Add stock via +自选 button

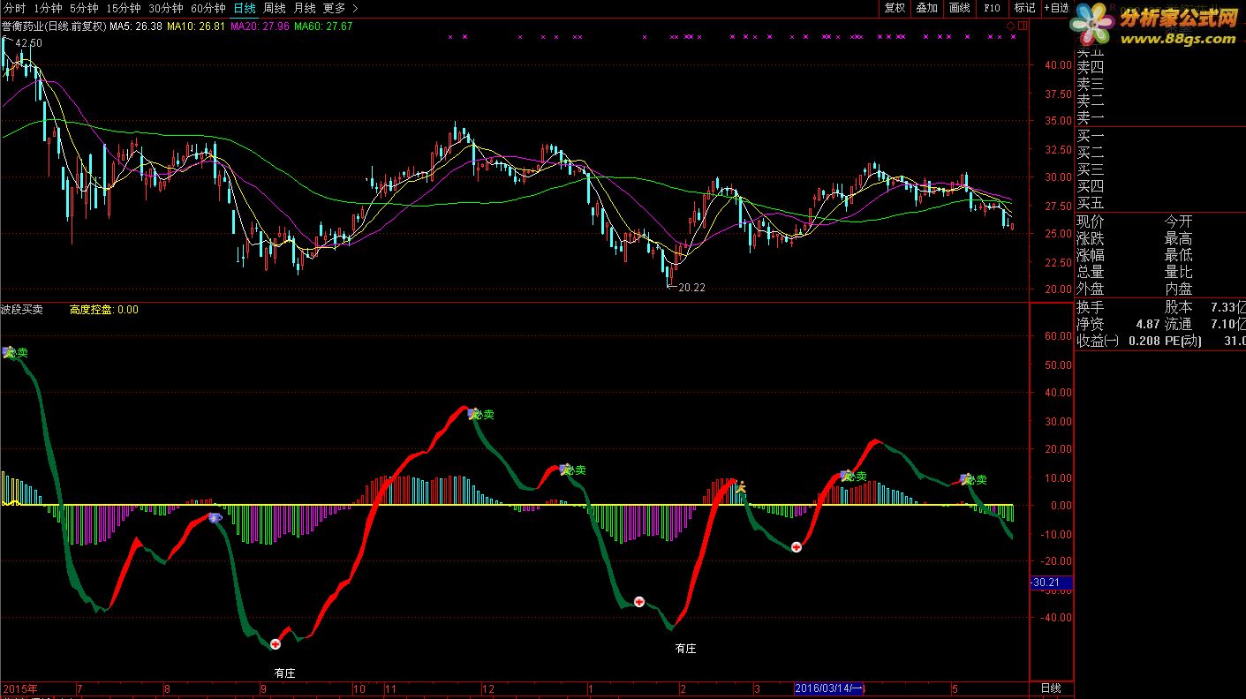(1056, 8)
